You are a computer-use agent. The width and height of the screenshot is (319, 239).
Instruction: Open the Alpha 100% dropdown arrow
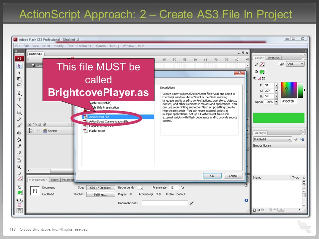276,102
